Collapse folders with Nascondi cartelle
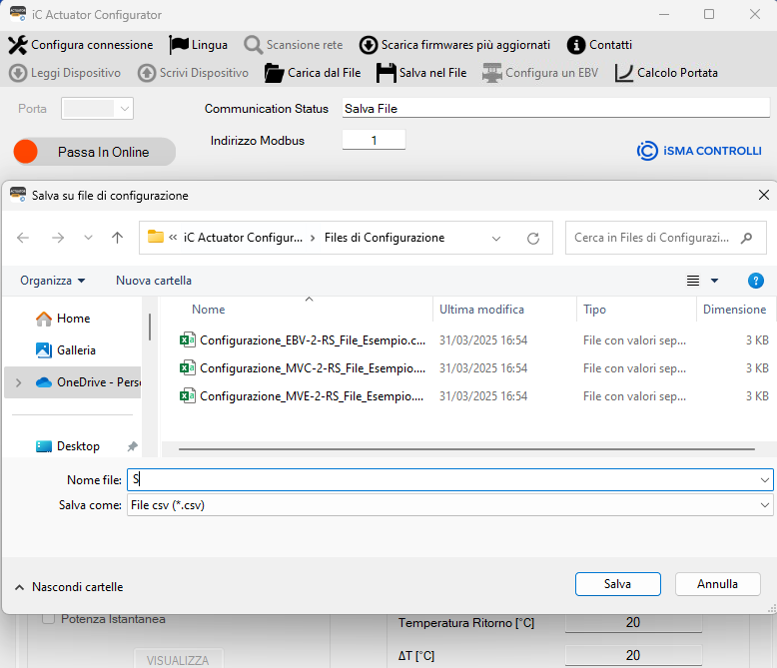The image size is (777, 668). (x=69, y=587)
